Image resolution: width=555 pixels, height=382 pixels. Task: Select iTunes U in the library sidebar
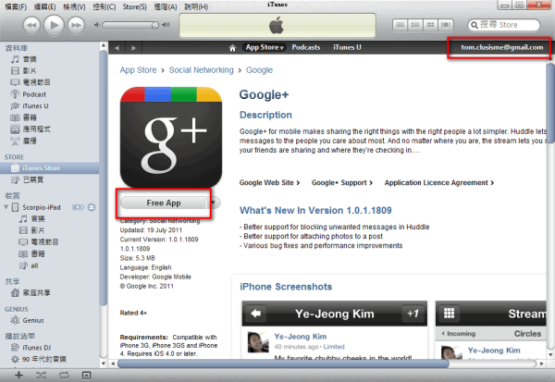pyautogui.click(x=30, y=105)
